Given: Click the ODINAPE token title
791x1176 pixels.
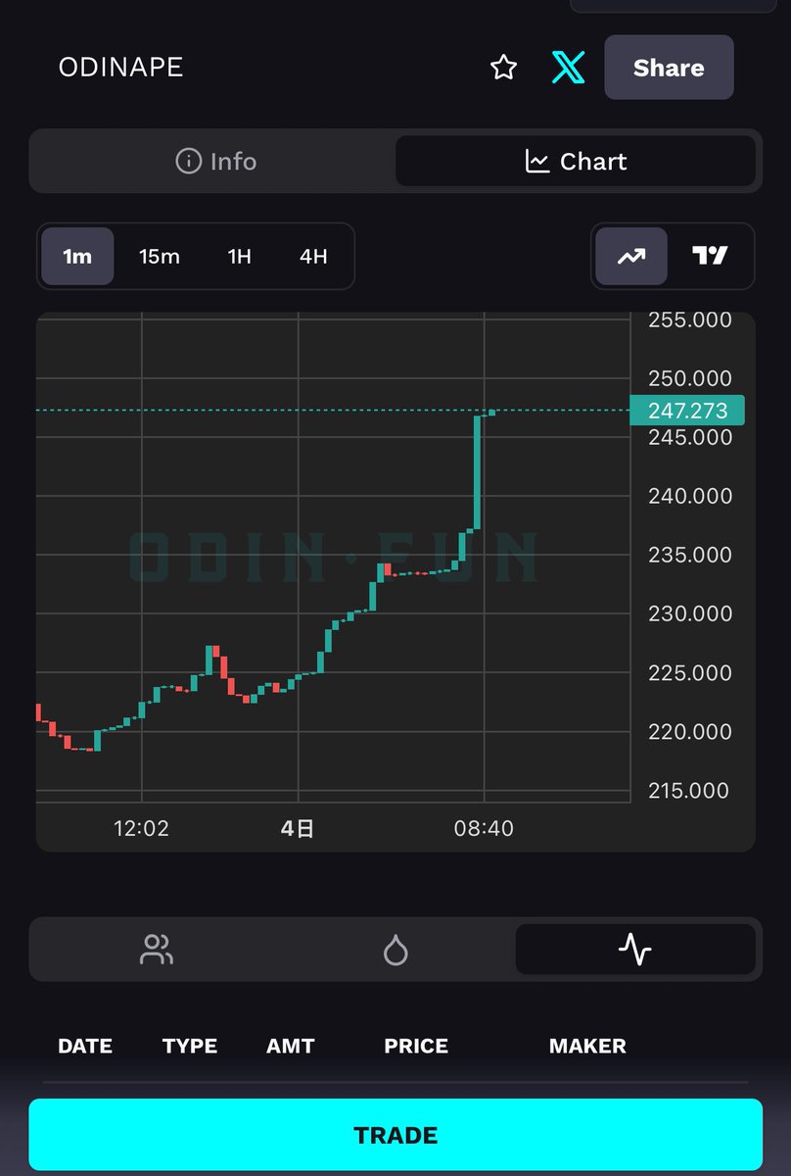Looking at the screenshot, I should [120, 68].
